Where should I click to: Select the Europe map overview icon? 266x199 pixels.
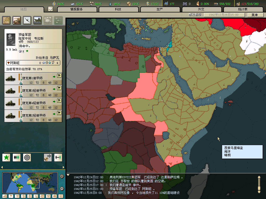click(6, 20)
